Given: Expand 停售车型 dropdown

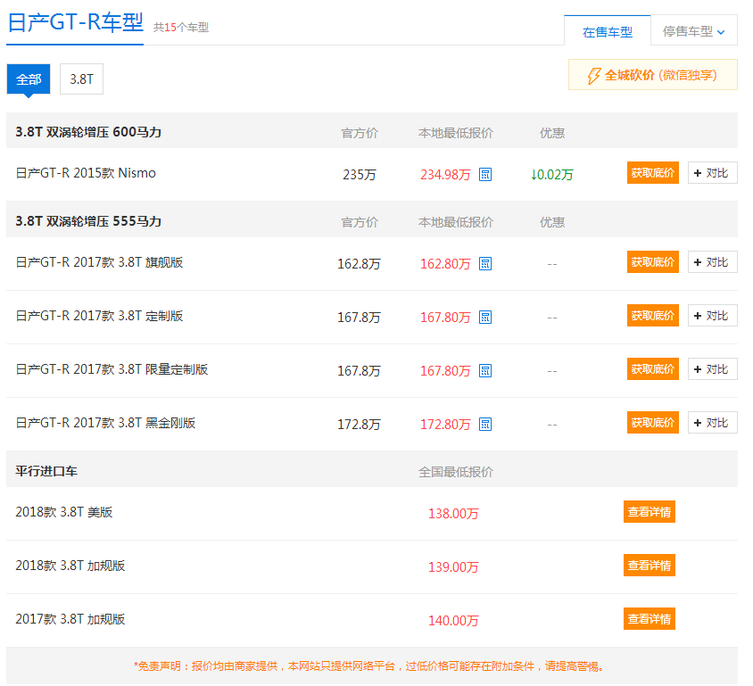Looking at the screenshot, I should point(694,32).
